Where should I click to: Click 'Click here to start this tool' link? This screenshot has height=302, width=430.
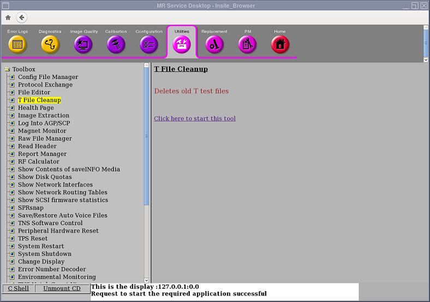[195, 118]
